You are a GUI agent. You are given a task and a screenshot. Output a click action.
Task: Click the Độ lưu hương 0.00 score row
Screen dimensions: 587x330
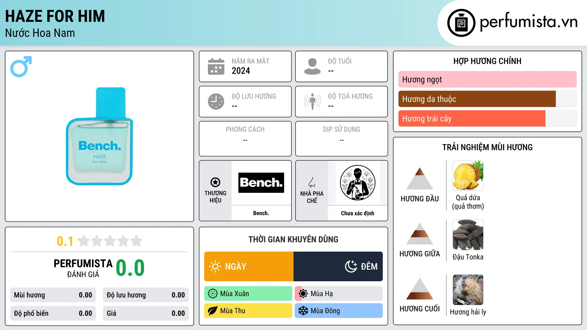tap(146, 295)
